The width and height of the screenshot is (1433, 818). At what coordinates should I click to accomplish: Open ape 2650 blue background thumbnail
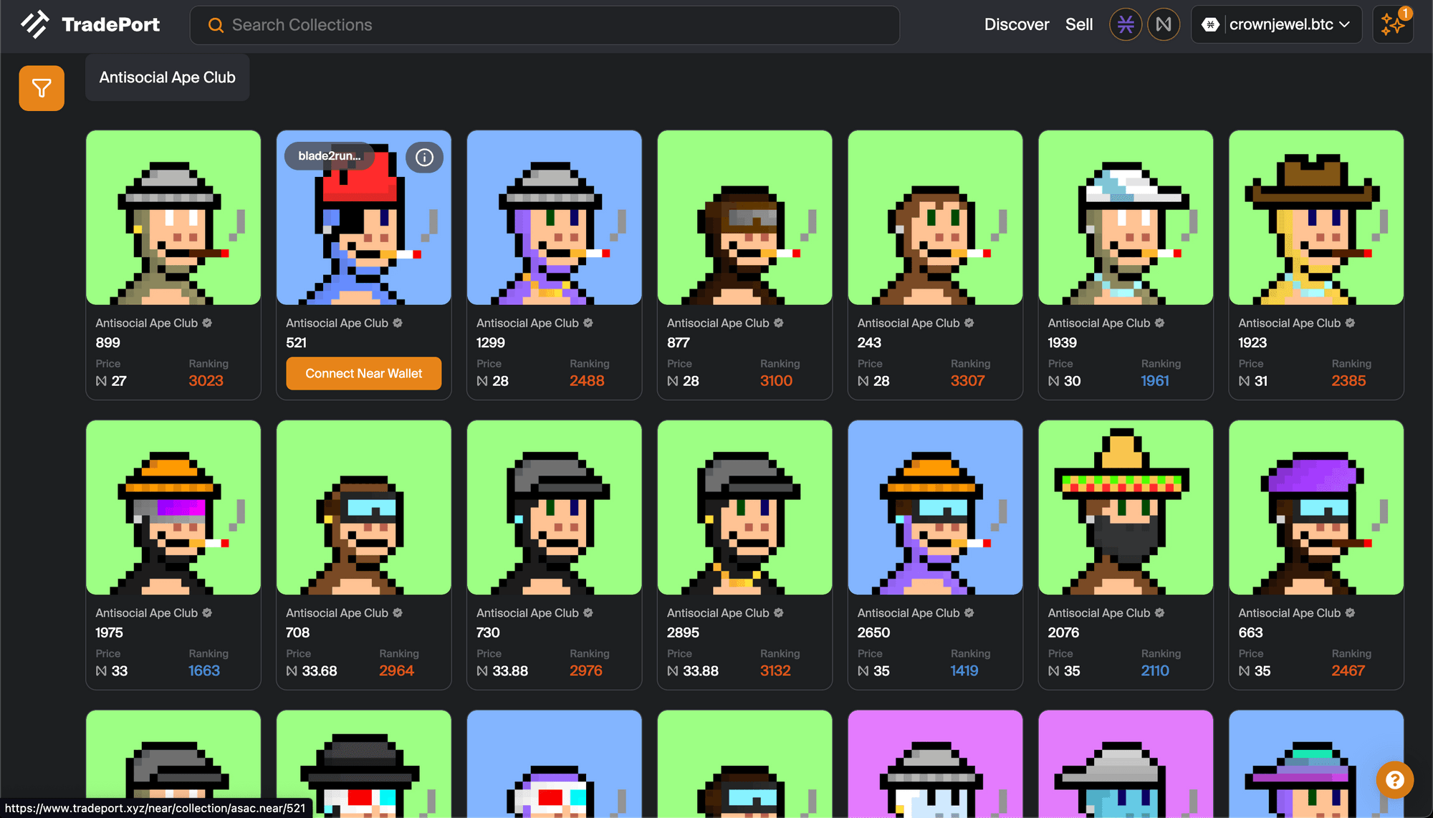click(x=934, y=508)
